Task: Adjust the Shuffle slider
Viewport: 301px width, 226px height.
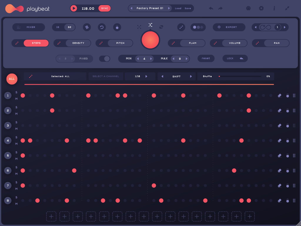Action: 240,77
